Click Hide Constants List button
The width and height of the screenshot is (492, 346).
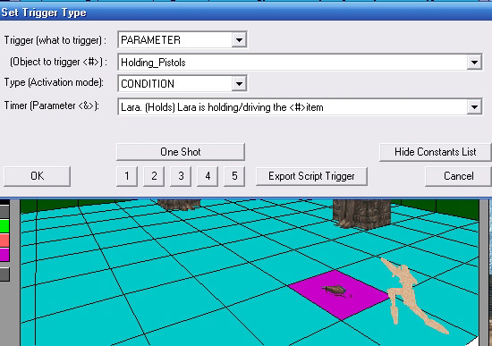coord(436,152)
